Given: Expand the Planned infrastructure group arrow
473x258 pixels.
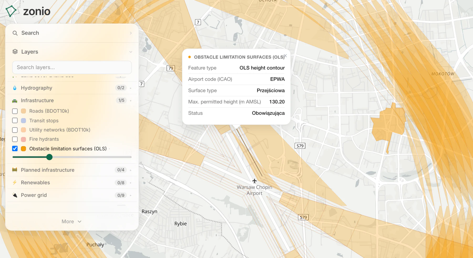Looking at the screenshot, I should tap(131, 170).
